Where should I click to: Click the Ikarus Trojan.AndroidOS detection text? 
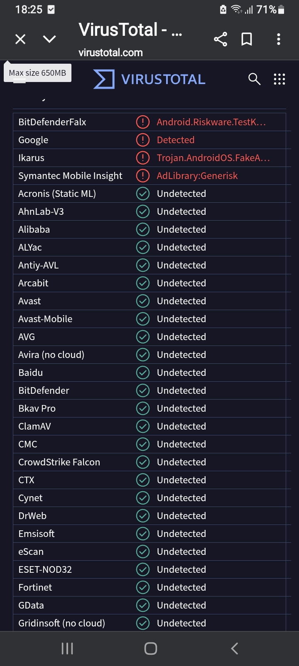click(213, 158)
